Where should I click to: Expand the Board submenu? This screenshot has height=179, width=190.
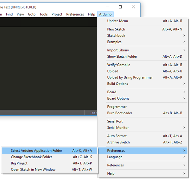[112, 92]
